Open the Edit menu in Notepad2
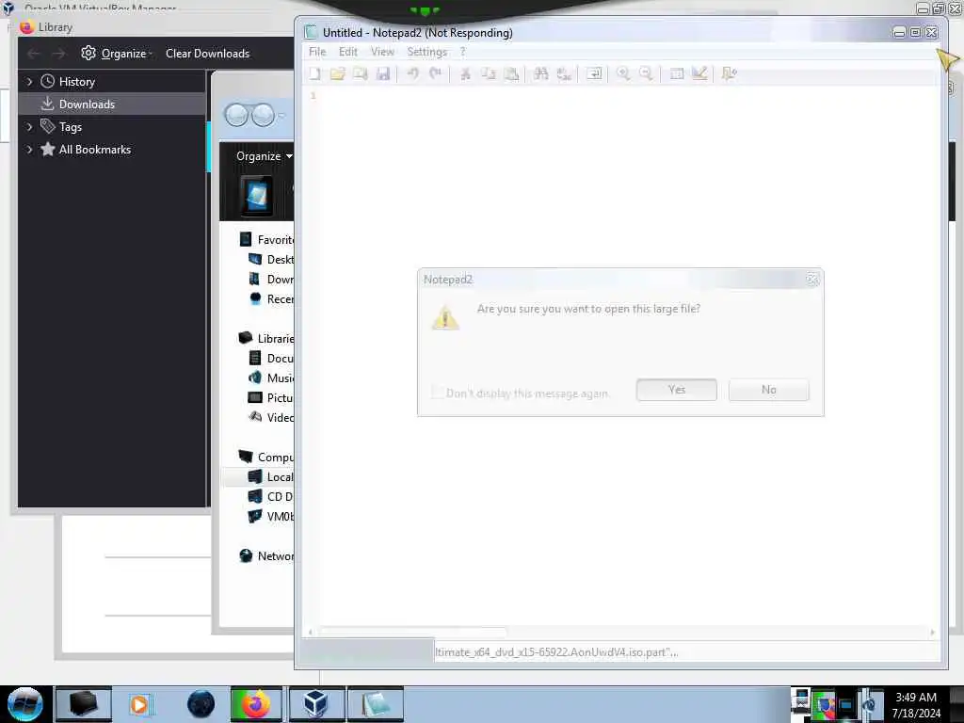 (348, 52)
